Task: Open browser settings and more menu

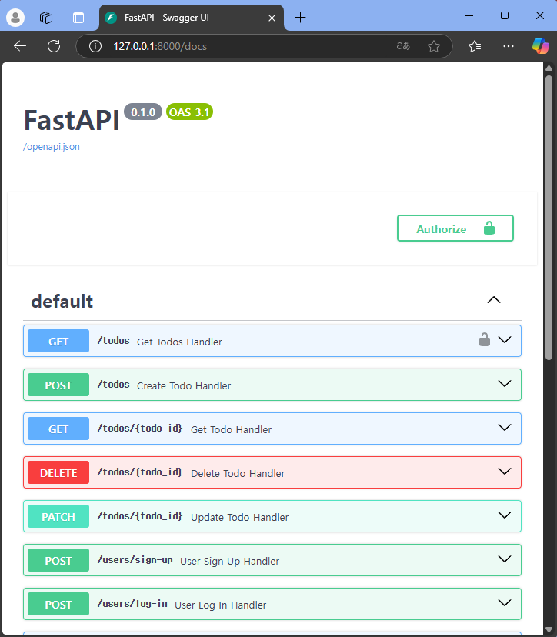Action: pyautogui.click(x=509, y=46)
